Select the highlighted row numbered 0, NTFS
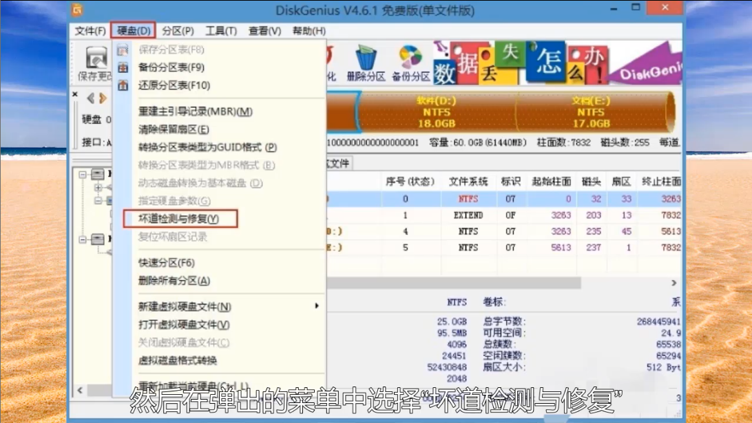The width and height of the screenshot is (752, 423). pyautogui.click(x=503, y=199)
